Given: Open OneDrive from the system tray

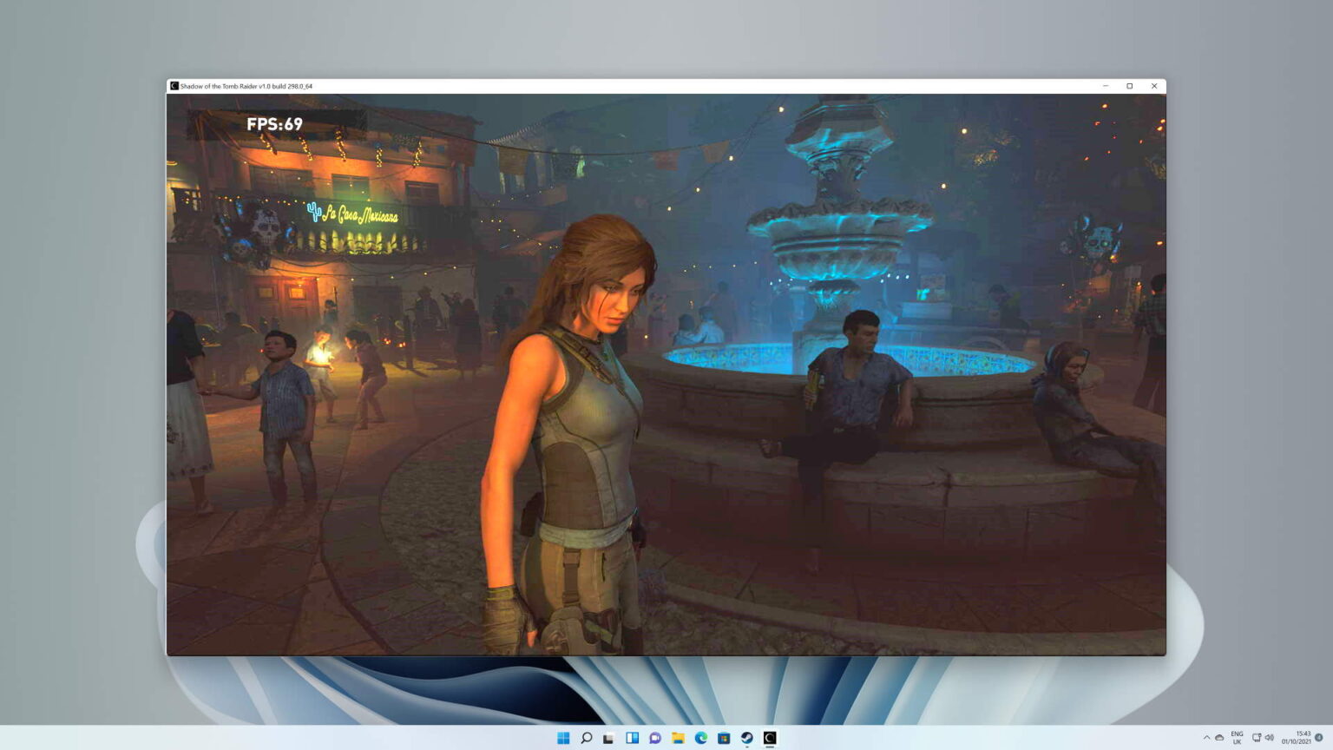Looking at the screenshot, I should tap(1218, 738).
